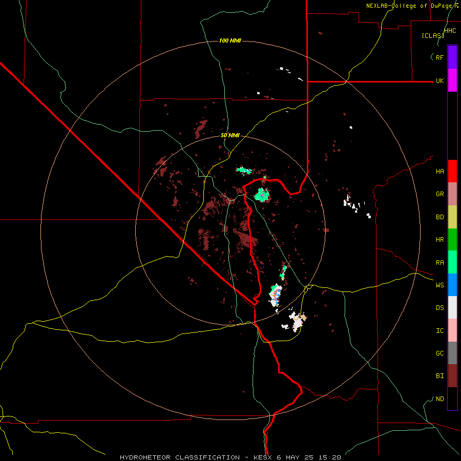The image size is (461, 461).
Task: Click the "RF" legend label
Action: pyautogui.click(x=439, y=57)
